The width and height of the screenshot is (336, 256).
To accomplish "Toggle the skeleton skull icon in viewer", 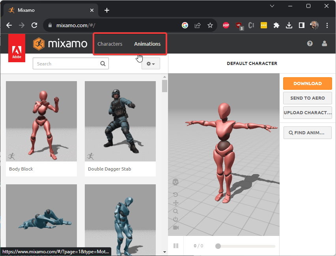I will [175, 182].
